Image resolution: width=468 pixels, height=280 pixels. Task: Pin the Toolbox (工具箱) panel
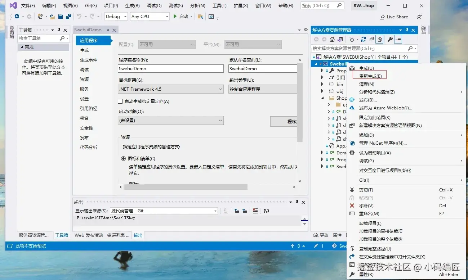(59, 30)
